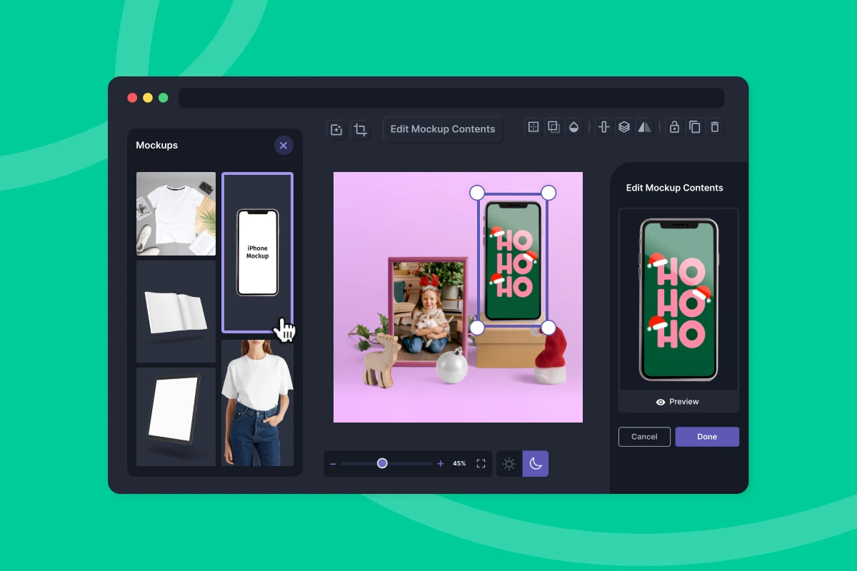Click the zoom slider handle
857x571 pixels.
click(x=382, y=463)
